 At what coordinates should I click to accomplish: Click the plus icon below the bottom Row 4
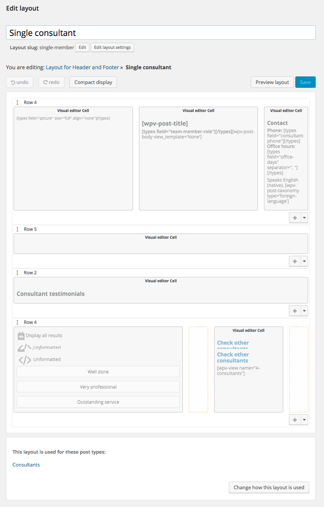click(295, 420)
